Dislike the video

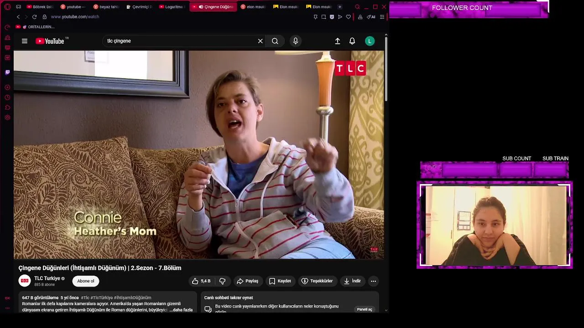(223, 281)
